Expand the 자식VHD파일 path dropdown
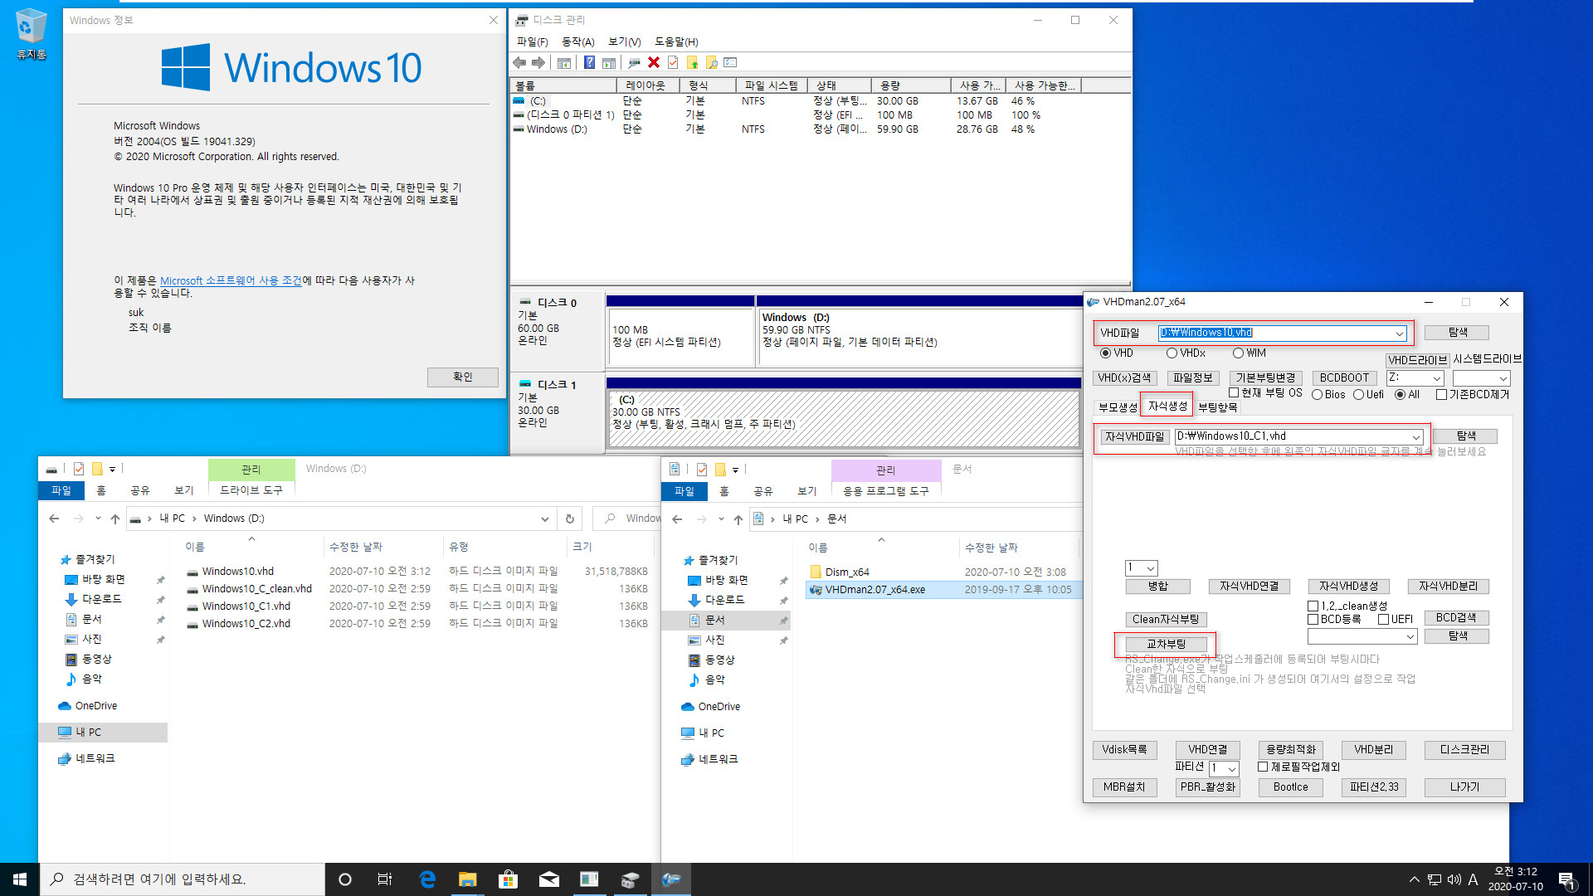The image size is (1593, 896). point(1416,437)
